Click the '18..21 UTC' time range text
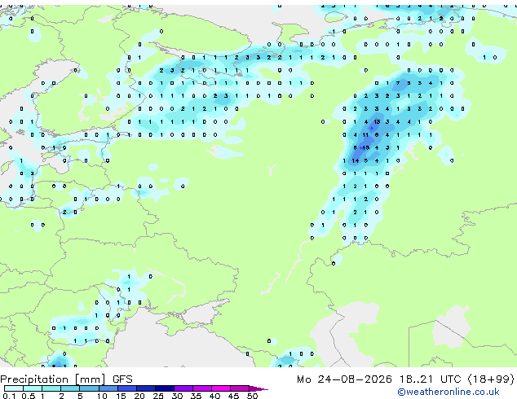Image resolution: width=517 pixels, height=399 pixels. click(x=430, y=379)
